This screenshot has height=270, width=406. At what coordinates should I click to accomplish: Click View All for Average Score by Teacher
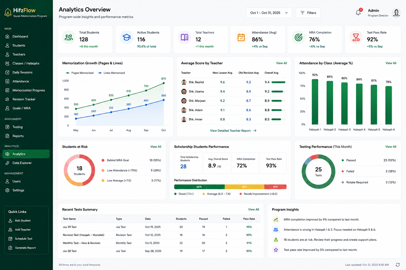(282, 63)
